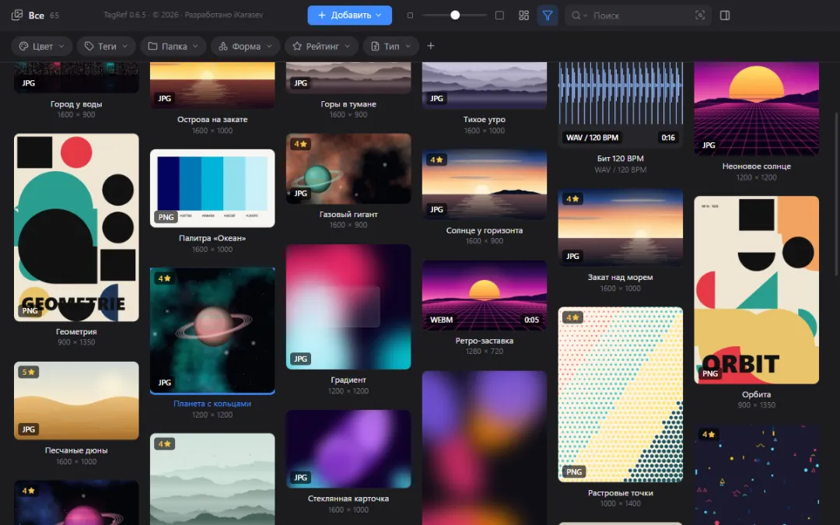The height and width of the screenshot is (525, 840).
Task: Click the thumbnail size slider handle
Action: click(455, 16)
